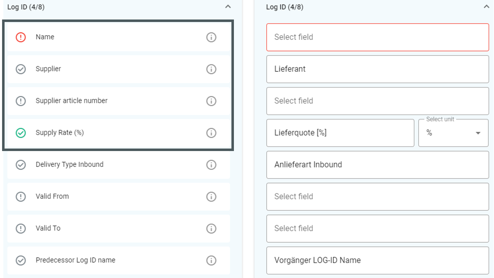Click the right Log ID (4/8) header text

(285, 7)
